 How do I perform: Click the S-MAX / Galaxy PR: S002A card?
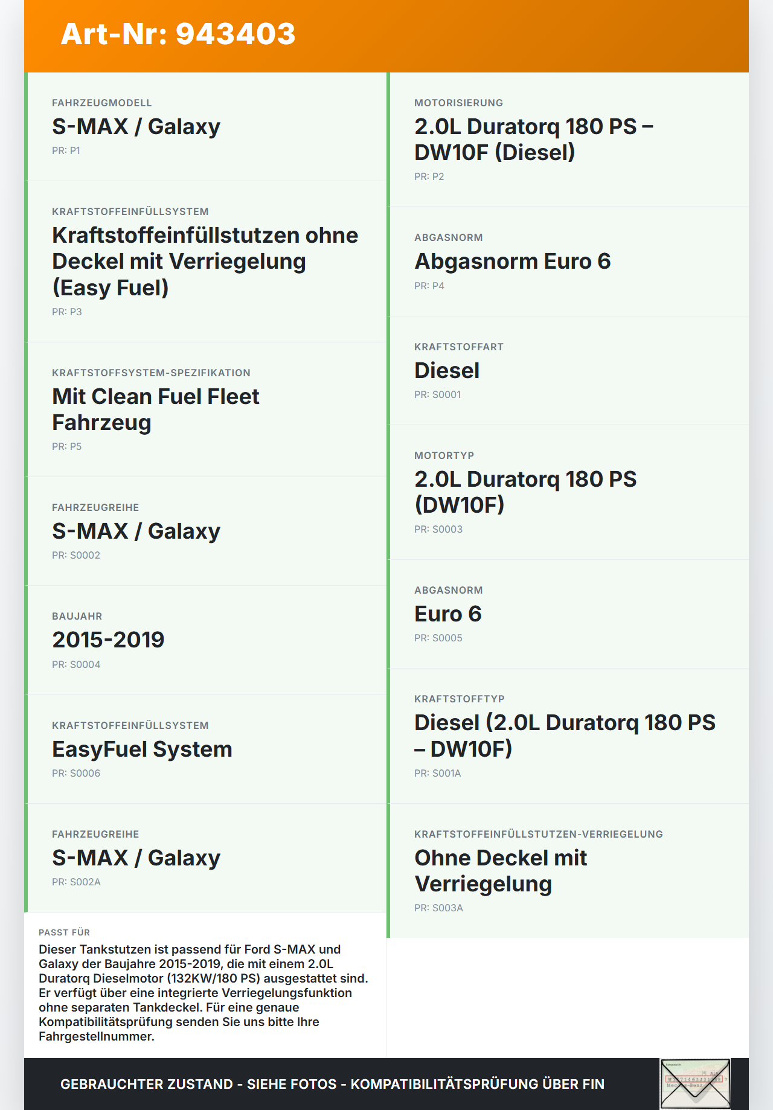coord(205,858)
